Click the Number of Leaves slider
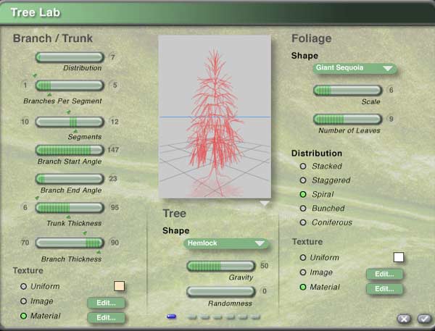Screen dimensions: 435x331 [x=347, y=120]
